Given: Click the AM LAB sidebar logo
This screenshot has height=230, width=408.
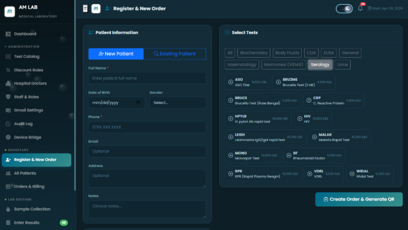Looking at the screenshot, I should tap(9, 11).
